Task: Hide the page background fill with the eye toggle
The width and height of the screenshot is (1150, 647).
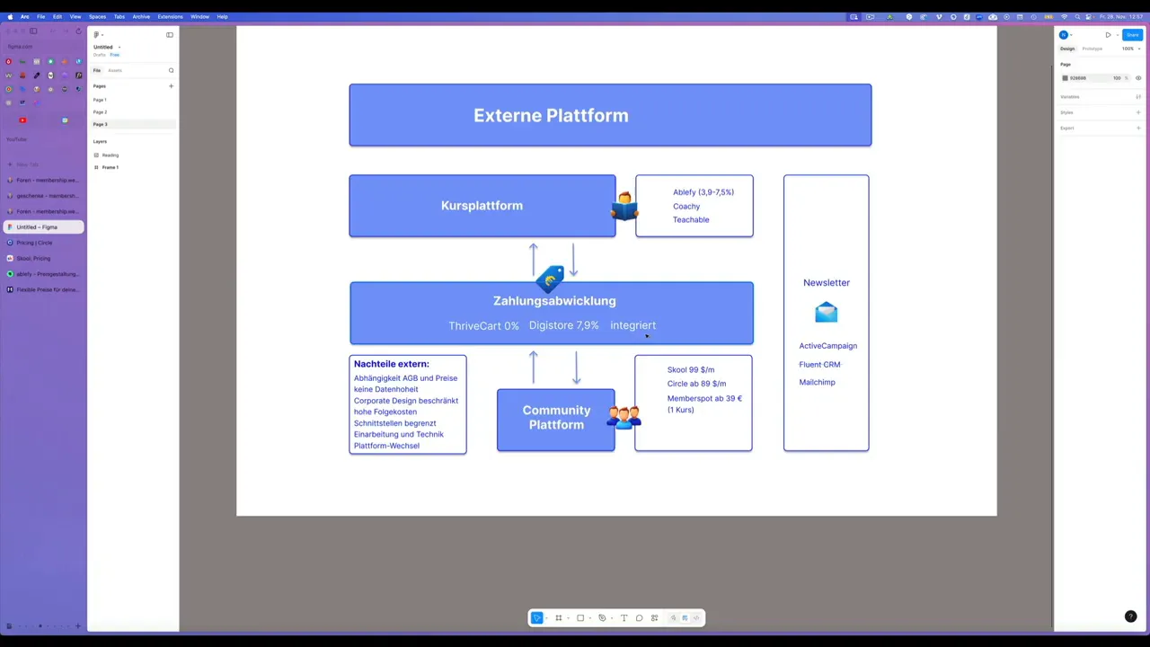Action: coord(1138,78)
